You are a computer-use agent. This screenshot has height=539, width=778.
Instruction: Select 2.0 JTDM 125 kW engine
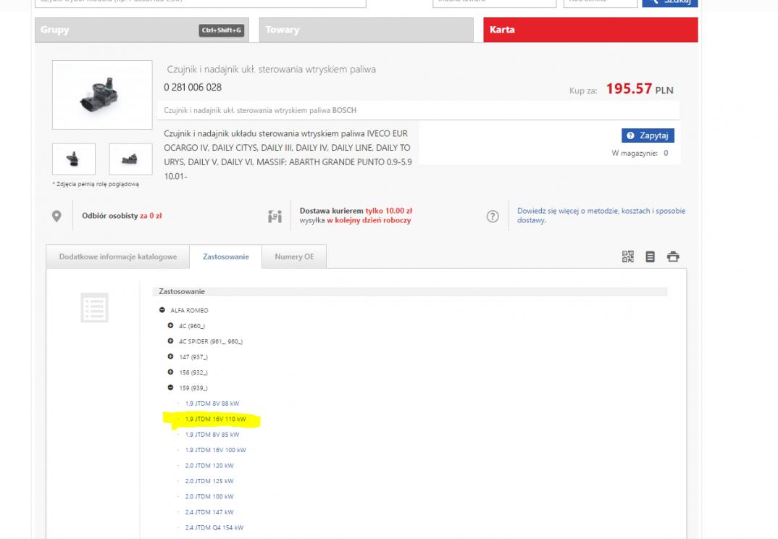coord(209,481)
